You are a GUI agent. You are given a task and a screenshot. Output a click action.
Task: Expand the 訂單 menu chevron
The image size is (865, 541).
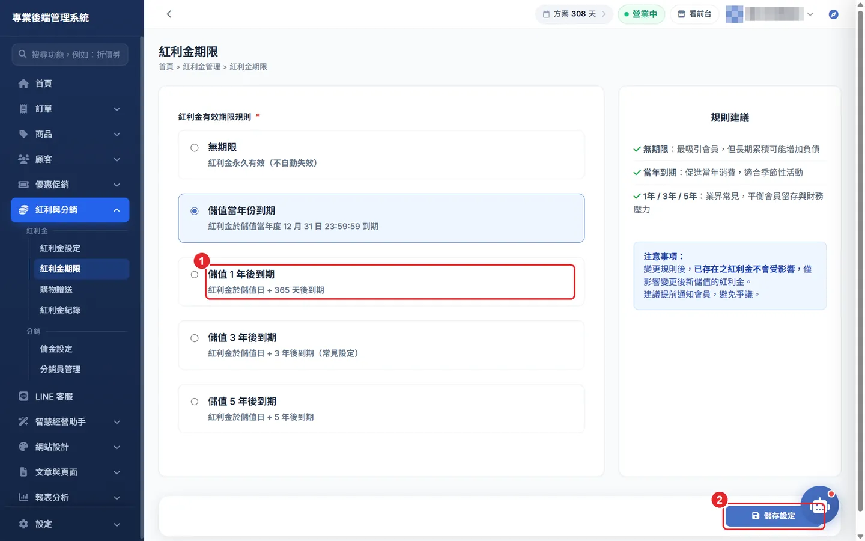click(x=117, y=109)
